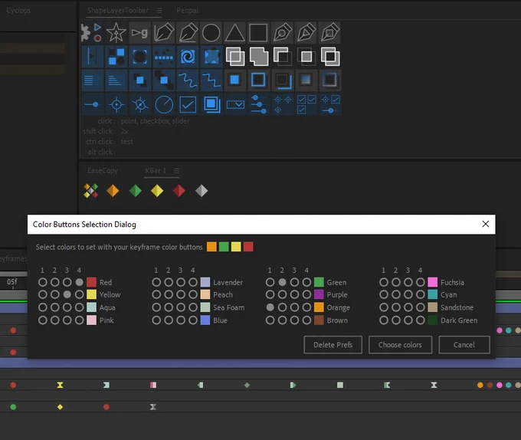Select radio 1 for Aqua
521x440 pixels.
point(43,307)
